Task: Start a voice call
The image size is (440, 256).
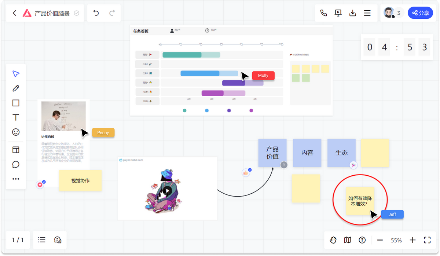Action: point(323,13)
